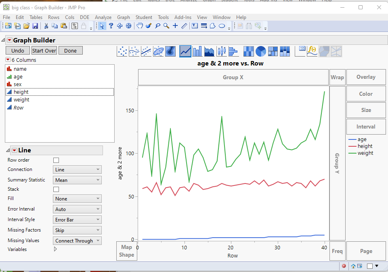Screen dimensions: 388x272
Task: Click the Undo button
Action: click(x=18, y=51)
